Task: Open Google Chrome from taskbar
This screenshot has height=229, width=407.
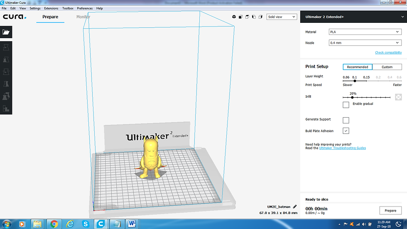Action: click(54, 224)
